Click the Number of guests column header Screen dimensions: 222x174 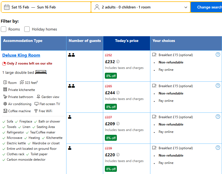(85, 41)
